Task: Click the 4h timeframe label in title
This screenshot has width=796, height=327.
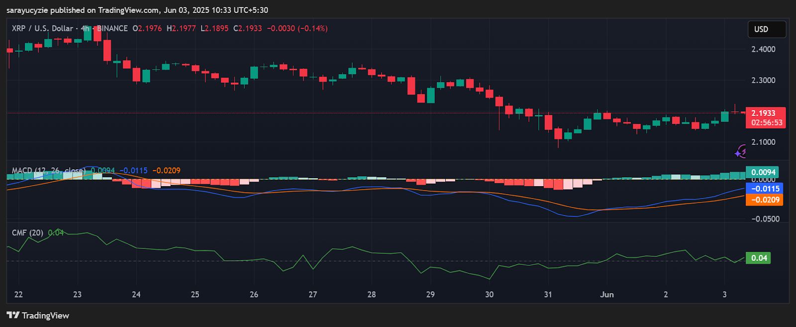Action: point(85,28)
